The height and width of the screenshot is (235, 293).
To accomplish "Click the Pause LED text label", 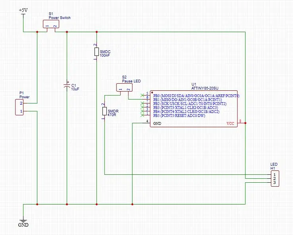I will [131, 81].
